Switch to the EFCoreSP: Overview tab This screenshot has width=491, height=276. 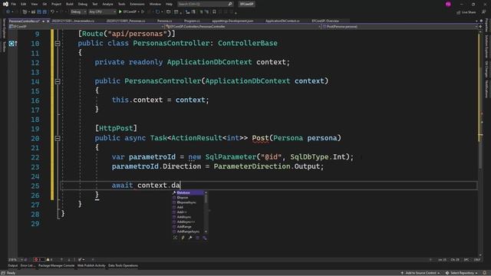tap(325, 21)
